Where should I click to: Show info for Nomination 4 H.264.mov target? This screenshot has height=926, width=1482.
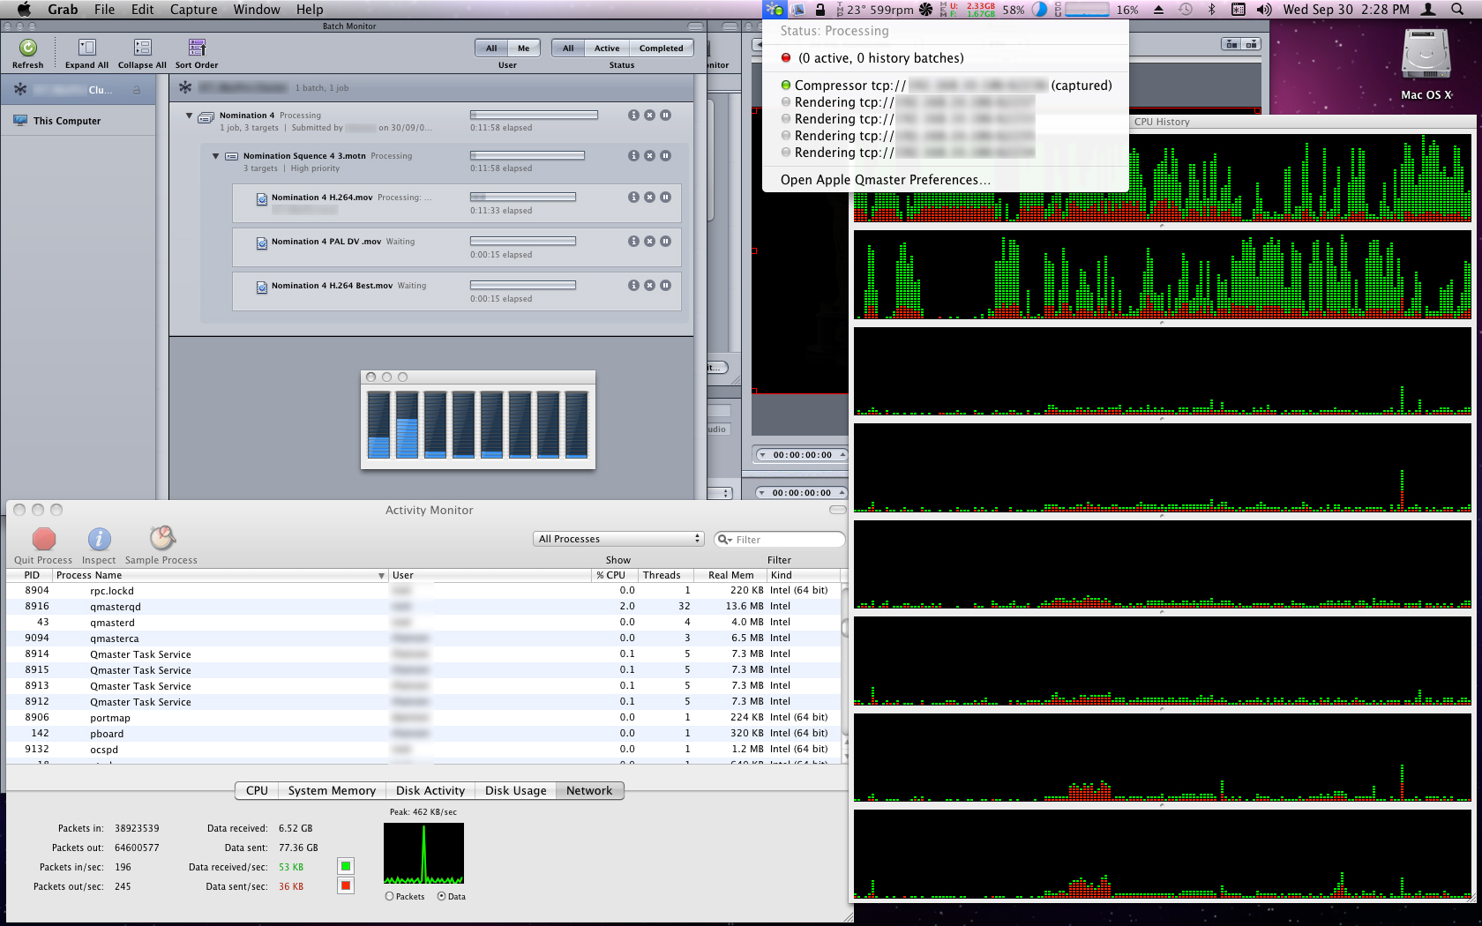633,198
